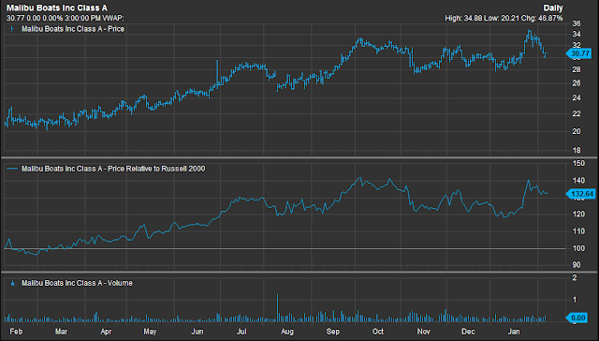The width and height of the screenshot is (599, 341).
Task: Click the 'Malibu Boats Inc Class A - Price' legend
Action: click(73, 29)
